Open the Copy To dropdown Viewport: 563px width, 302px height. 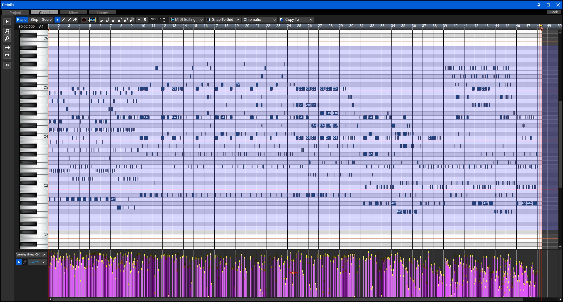pyautogui.click(x=296, y=20)
